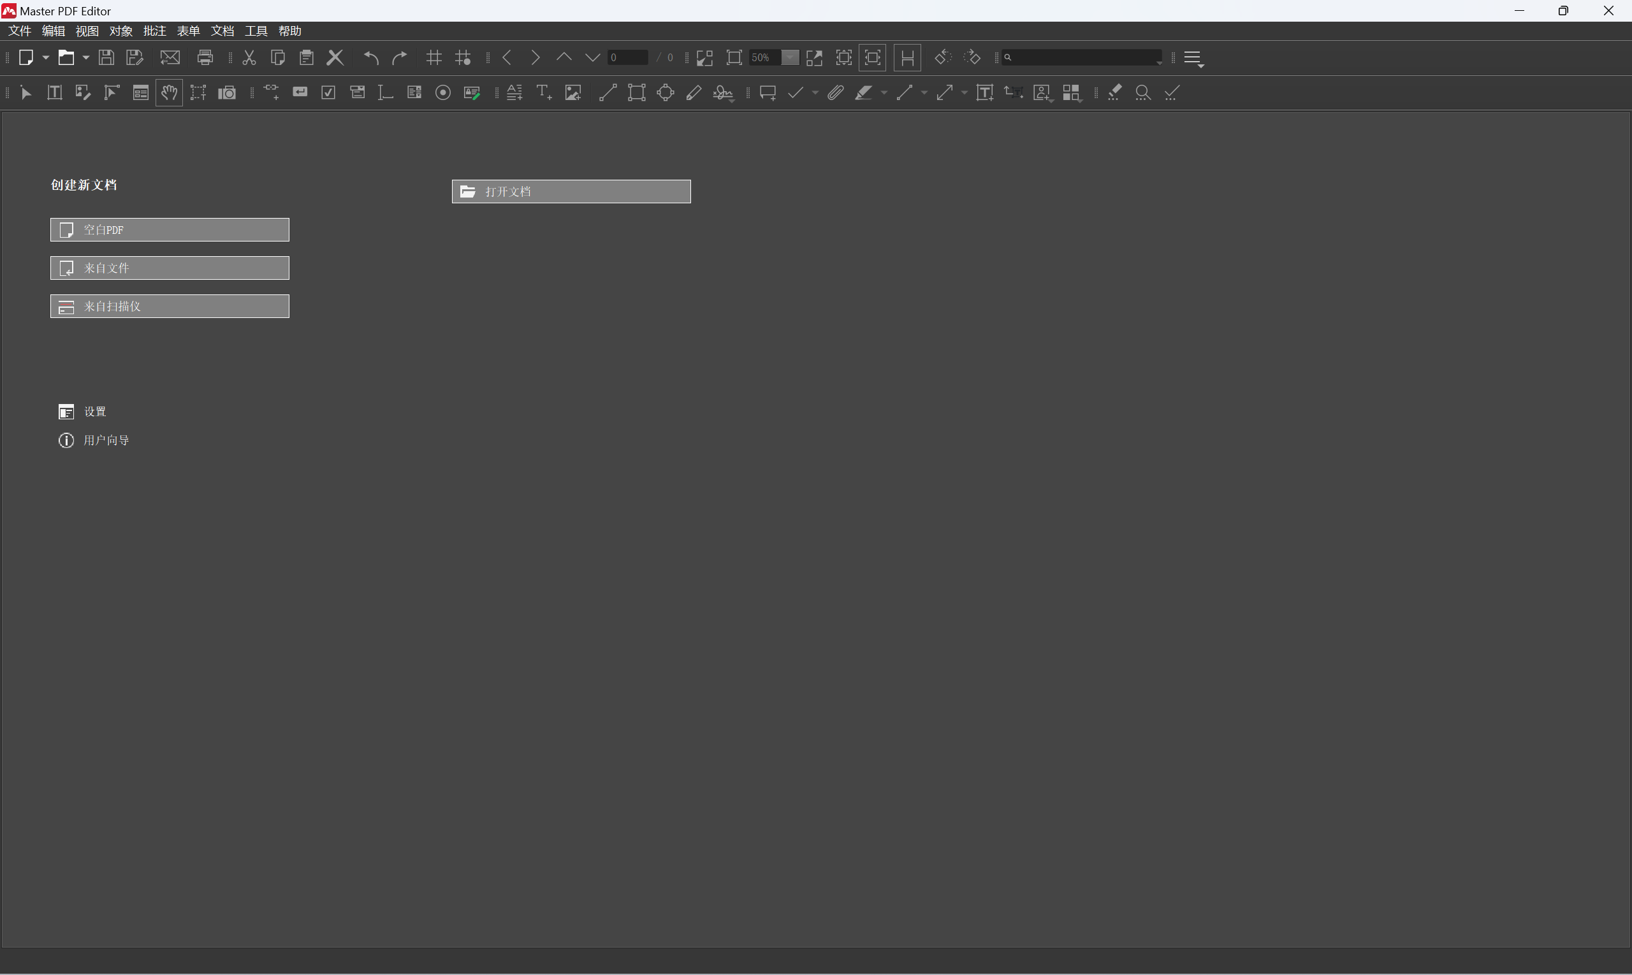The height and width of the screenshot is (975, 1632).
Task: Open the zoom level 50% dropdown
Action: [x=790, y=58]
